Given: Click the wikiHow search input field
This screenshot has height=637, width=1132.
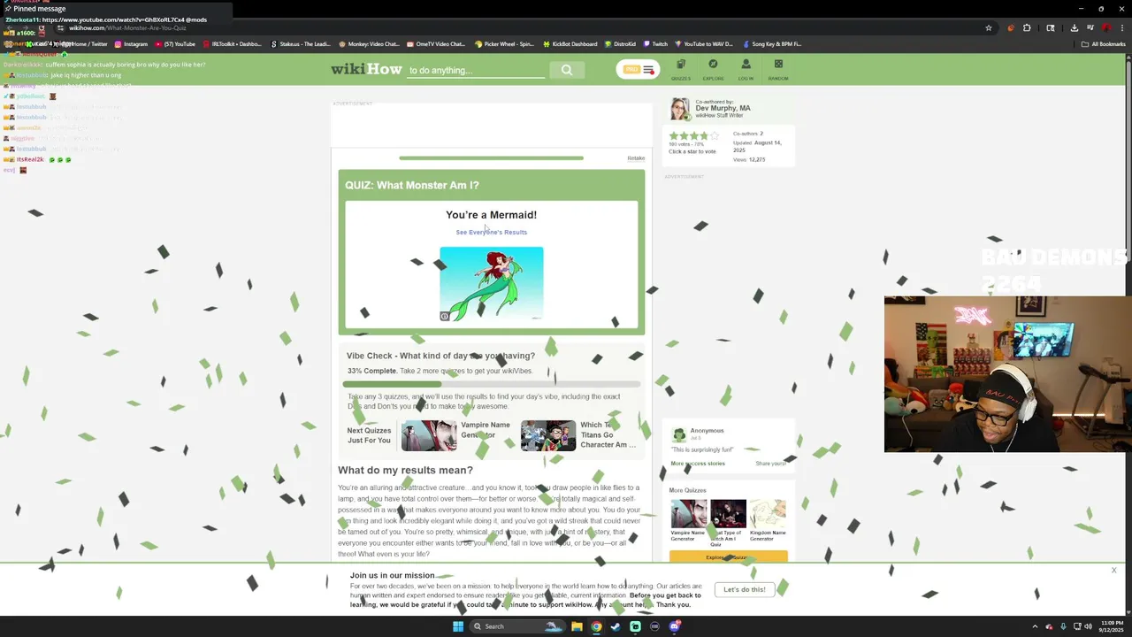Looking at the screenshot, I should (474, 70).
